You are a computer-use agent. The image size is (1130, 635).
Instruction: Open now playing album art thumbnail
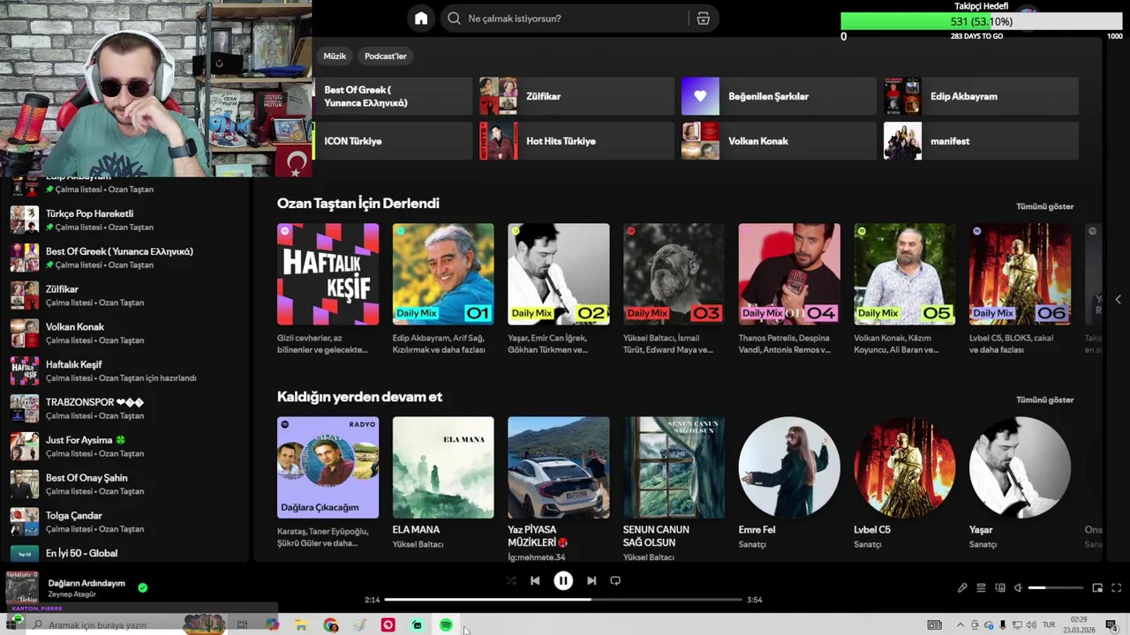pyautogui.click(x=22, y=587)
